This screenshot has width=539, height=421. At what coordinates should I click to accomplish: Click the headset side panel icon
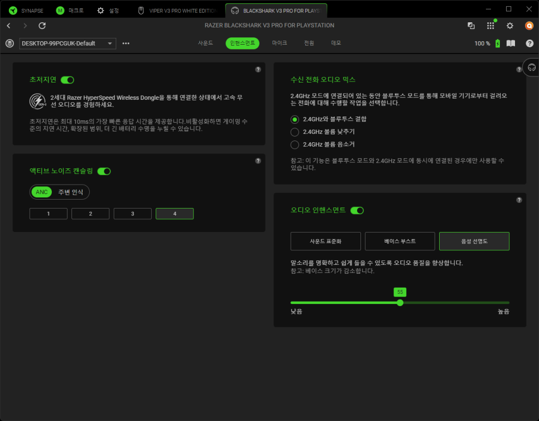[531, 67]
